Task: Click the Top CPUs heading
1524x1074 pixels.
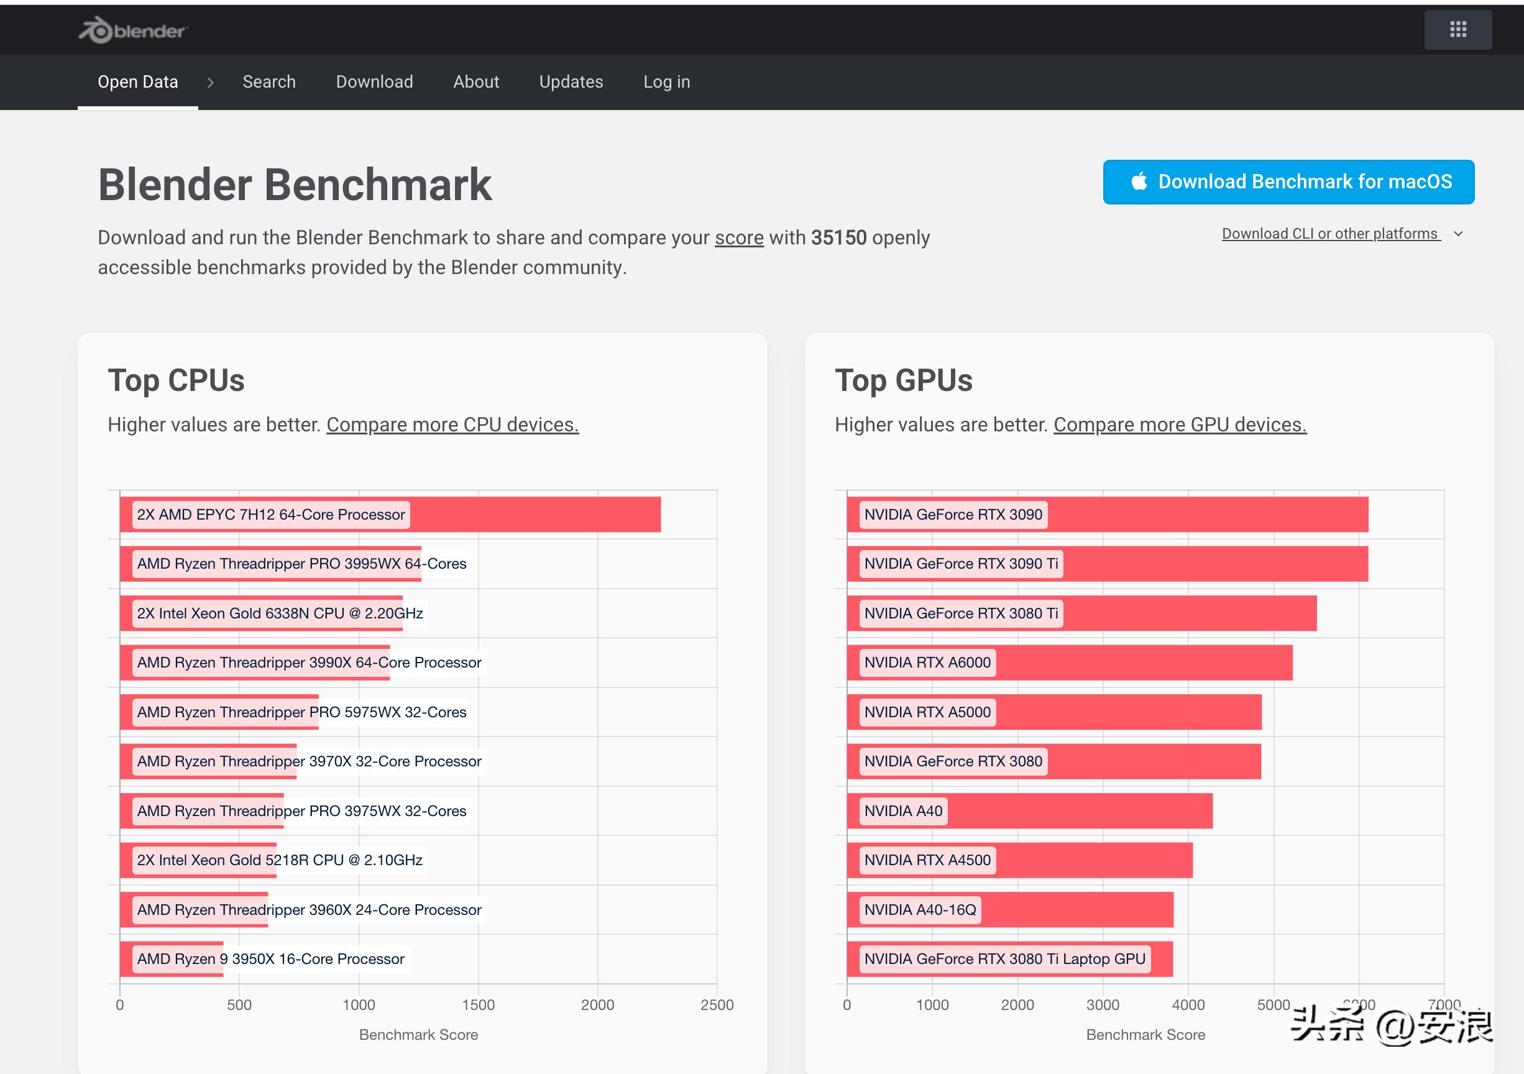Action: 176,380
